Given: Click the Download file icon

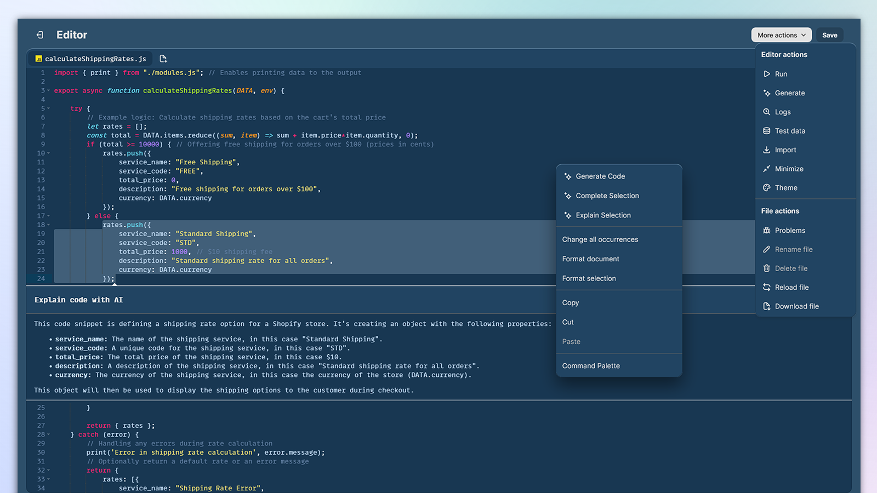Looking at the screenshot, I should click(x=767, y=306).
